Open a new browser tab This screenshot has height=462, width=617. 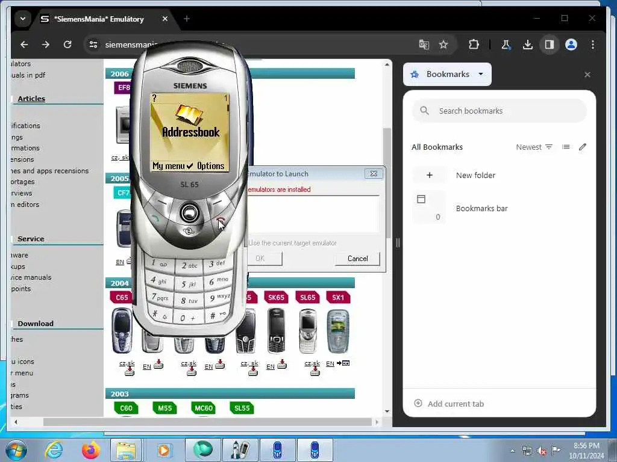pyautogui.click(x=187, y=19)
